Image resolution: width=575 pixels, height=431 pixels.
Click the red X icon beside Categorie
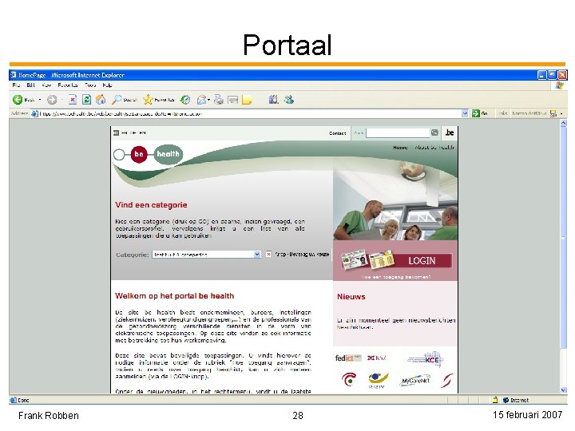[268, 255]
